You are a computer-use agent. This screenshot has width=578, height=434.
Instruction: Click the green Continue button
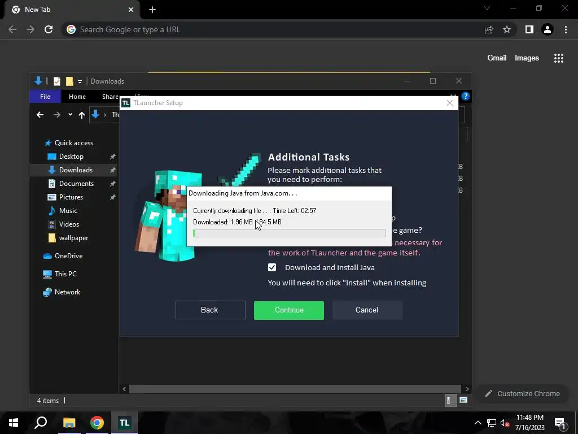pos(289,310)
